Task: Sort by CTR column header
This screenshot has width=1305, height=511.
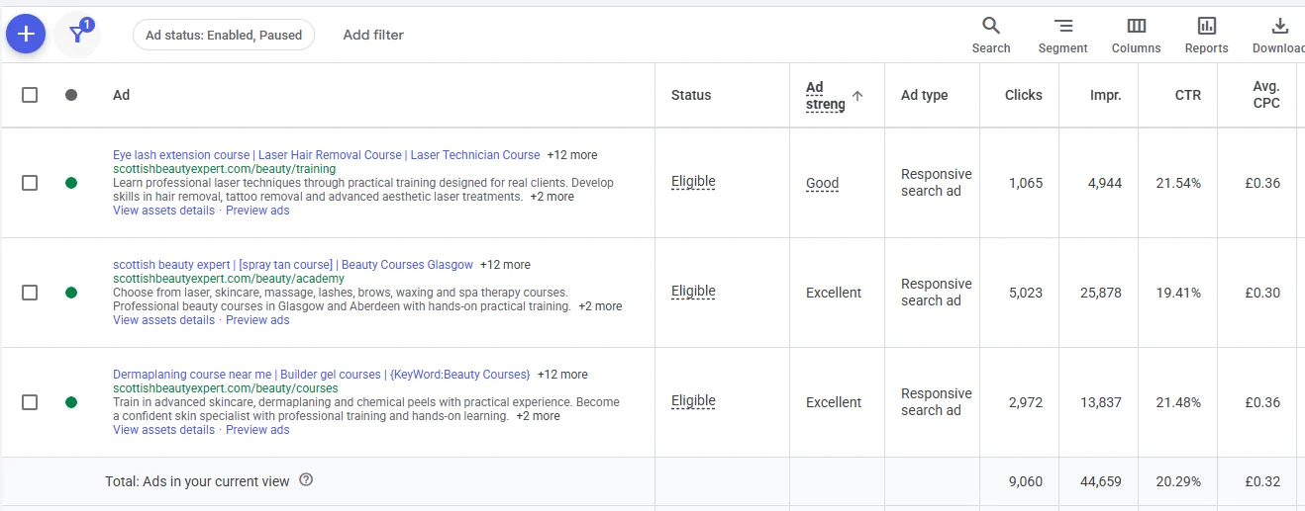Action: pos(1188,95)
